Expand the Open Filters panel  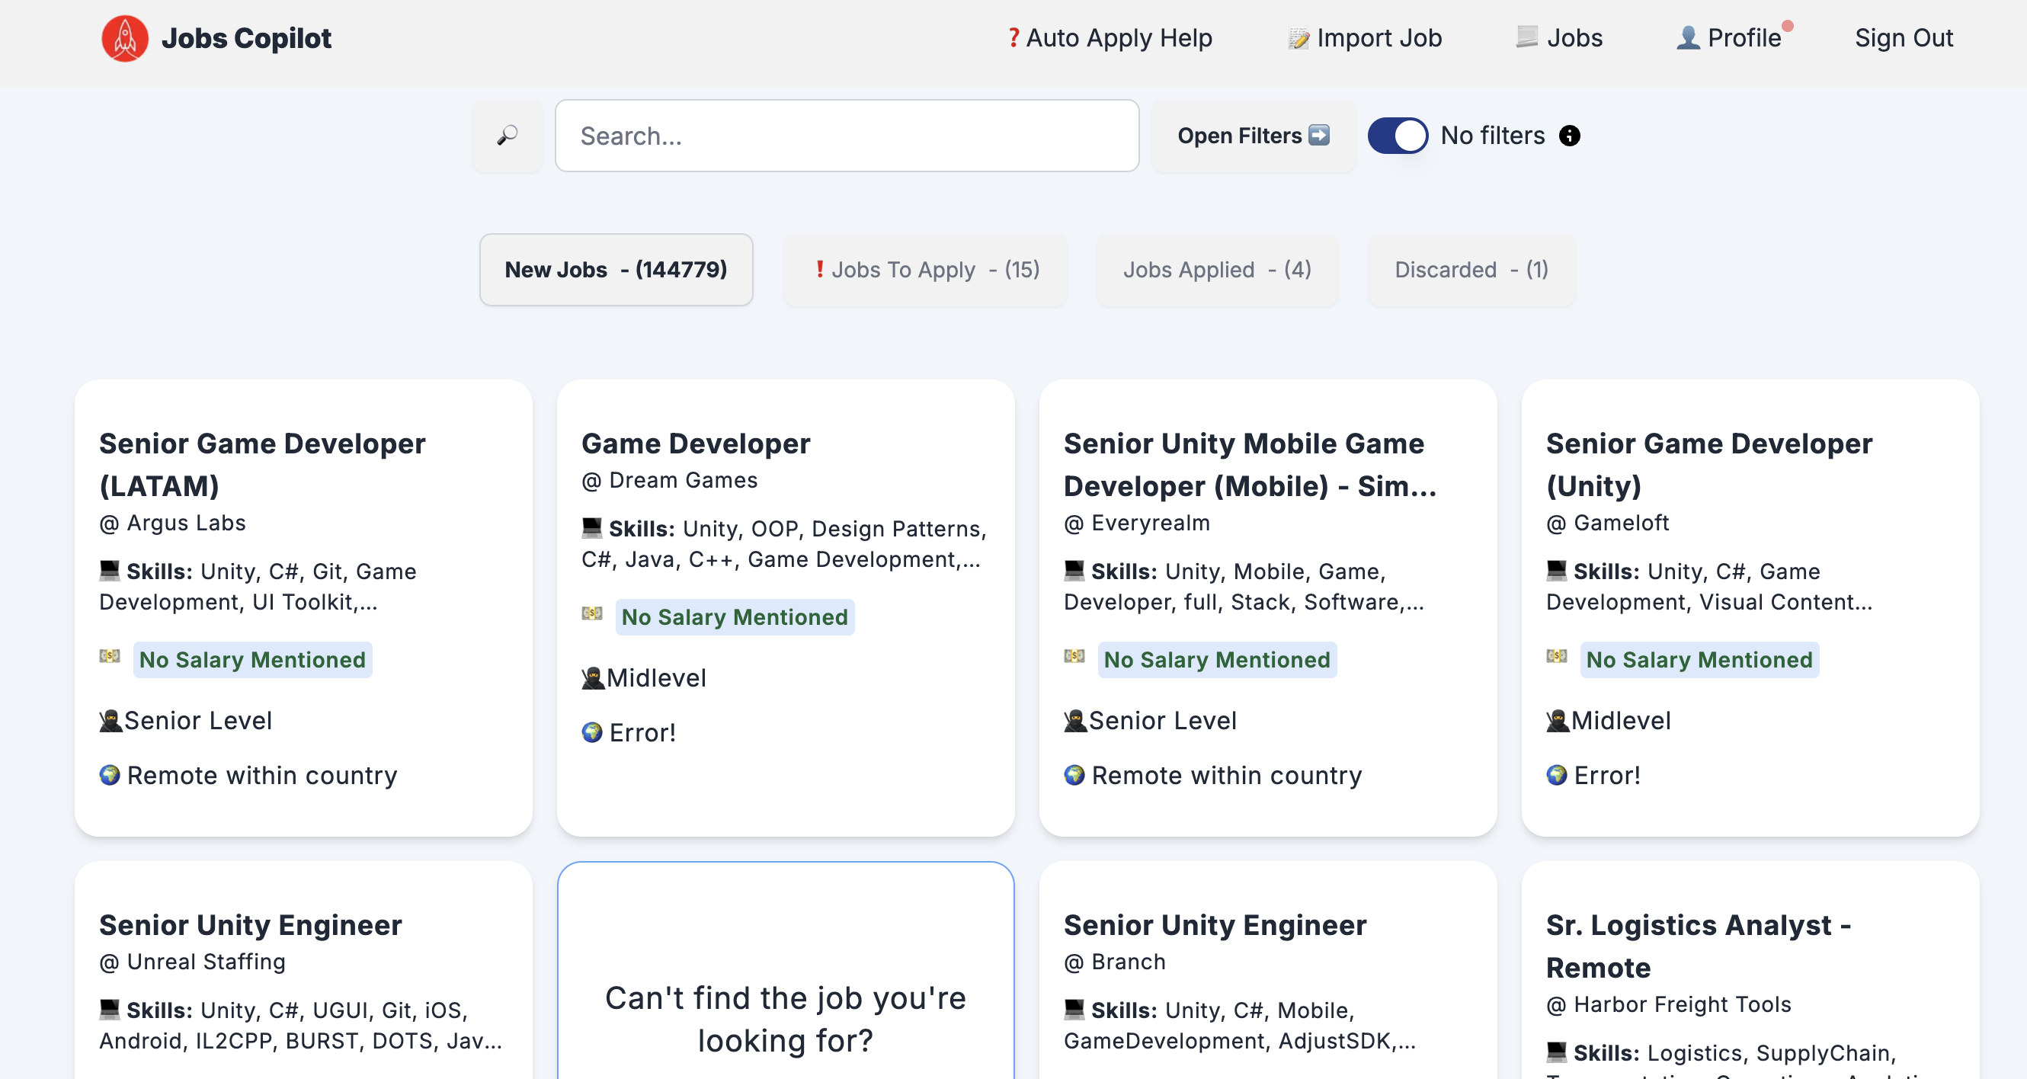click(1253, 136)
